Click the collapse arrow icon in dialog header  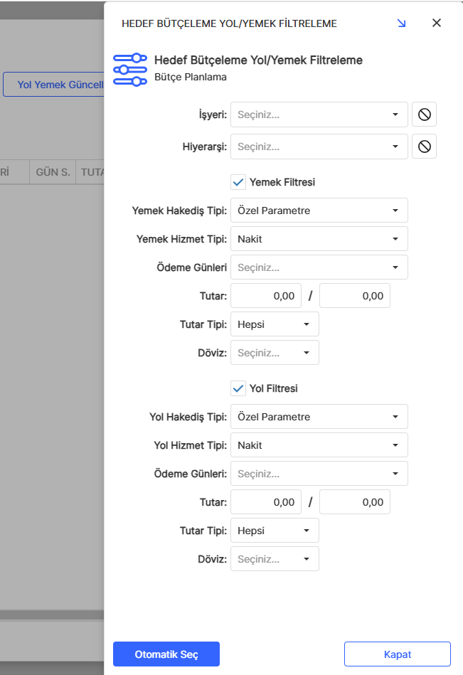click(x=401, y=23)
